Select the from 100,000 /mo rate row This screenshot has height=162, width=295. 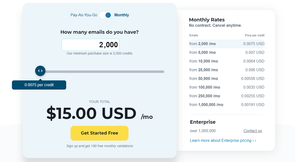coord(227,87)
